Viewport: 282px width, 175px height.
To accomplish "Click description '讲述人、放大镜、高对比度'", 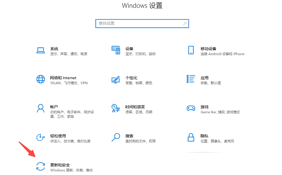I will (70, 141).
